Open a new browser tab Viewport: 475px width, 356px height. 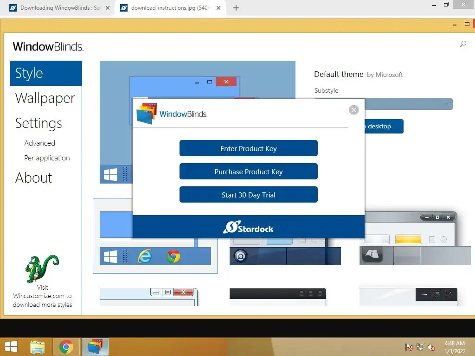[236, 8]
